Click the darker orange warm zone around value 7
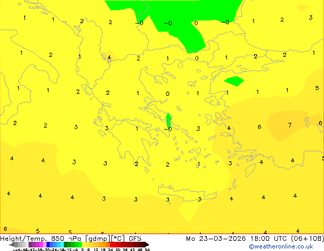The height and width of the screenshot is (251, 324). click(289, 126)
